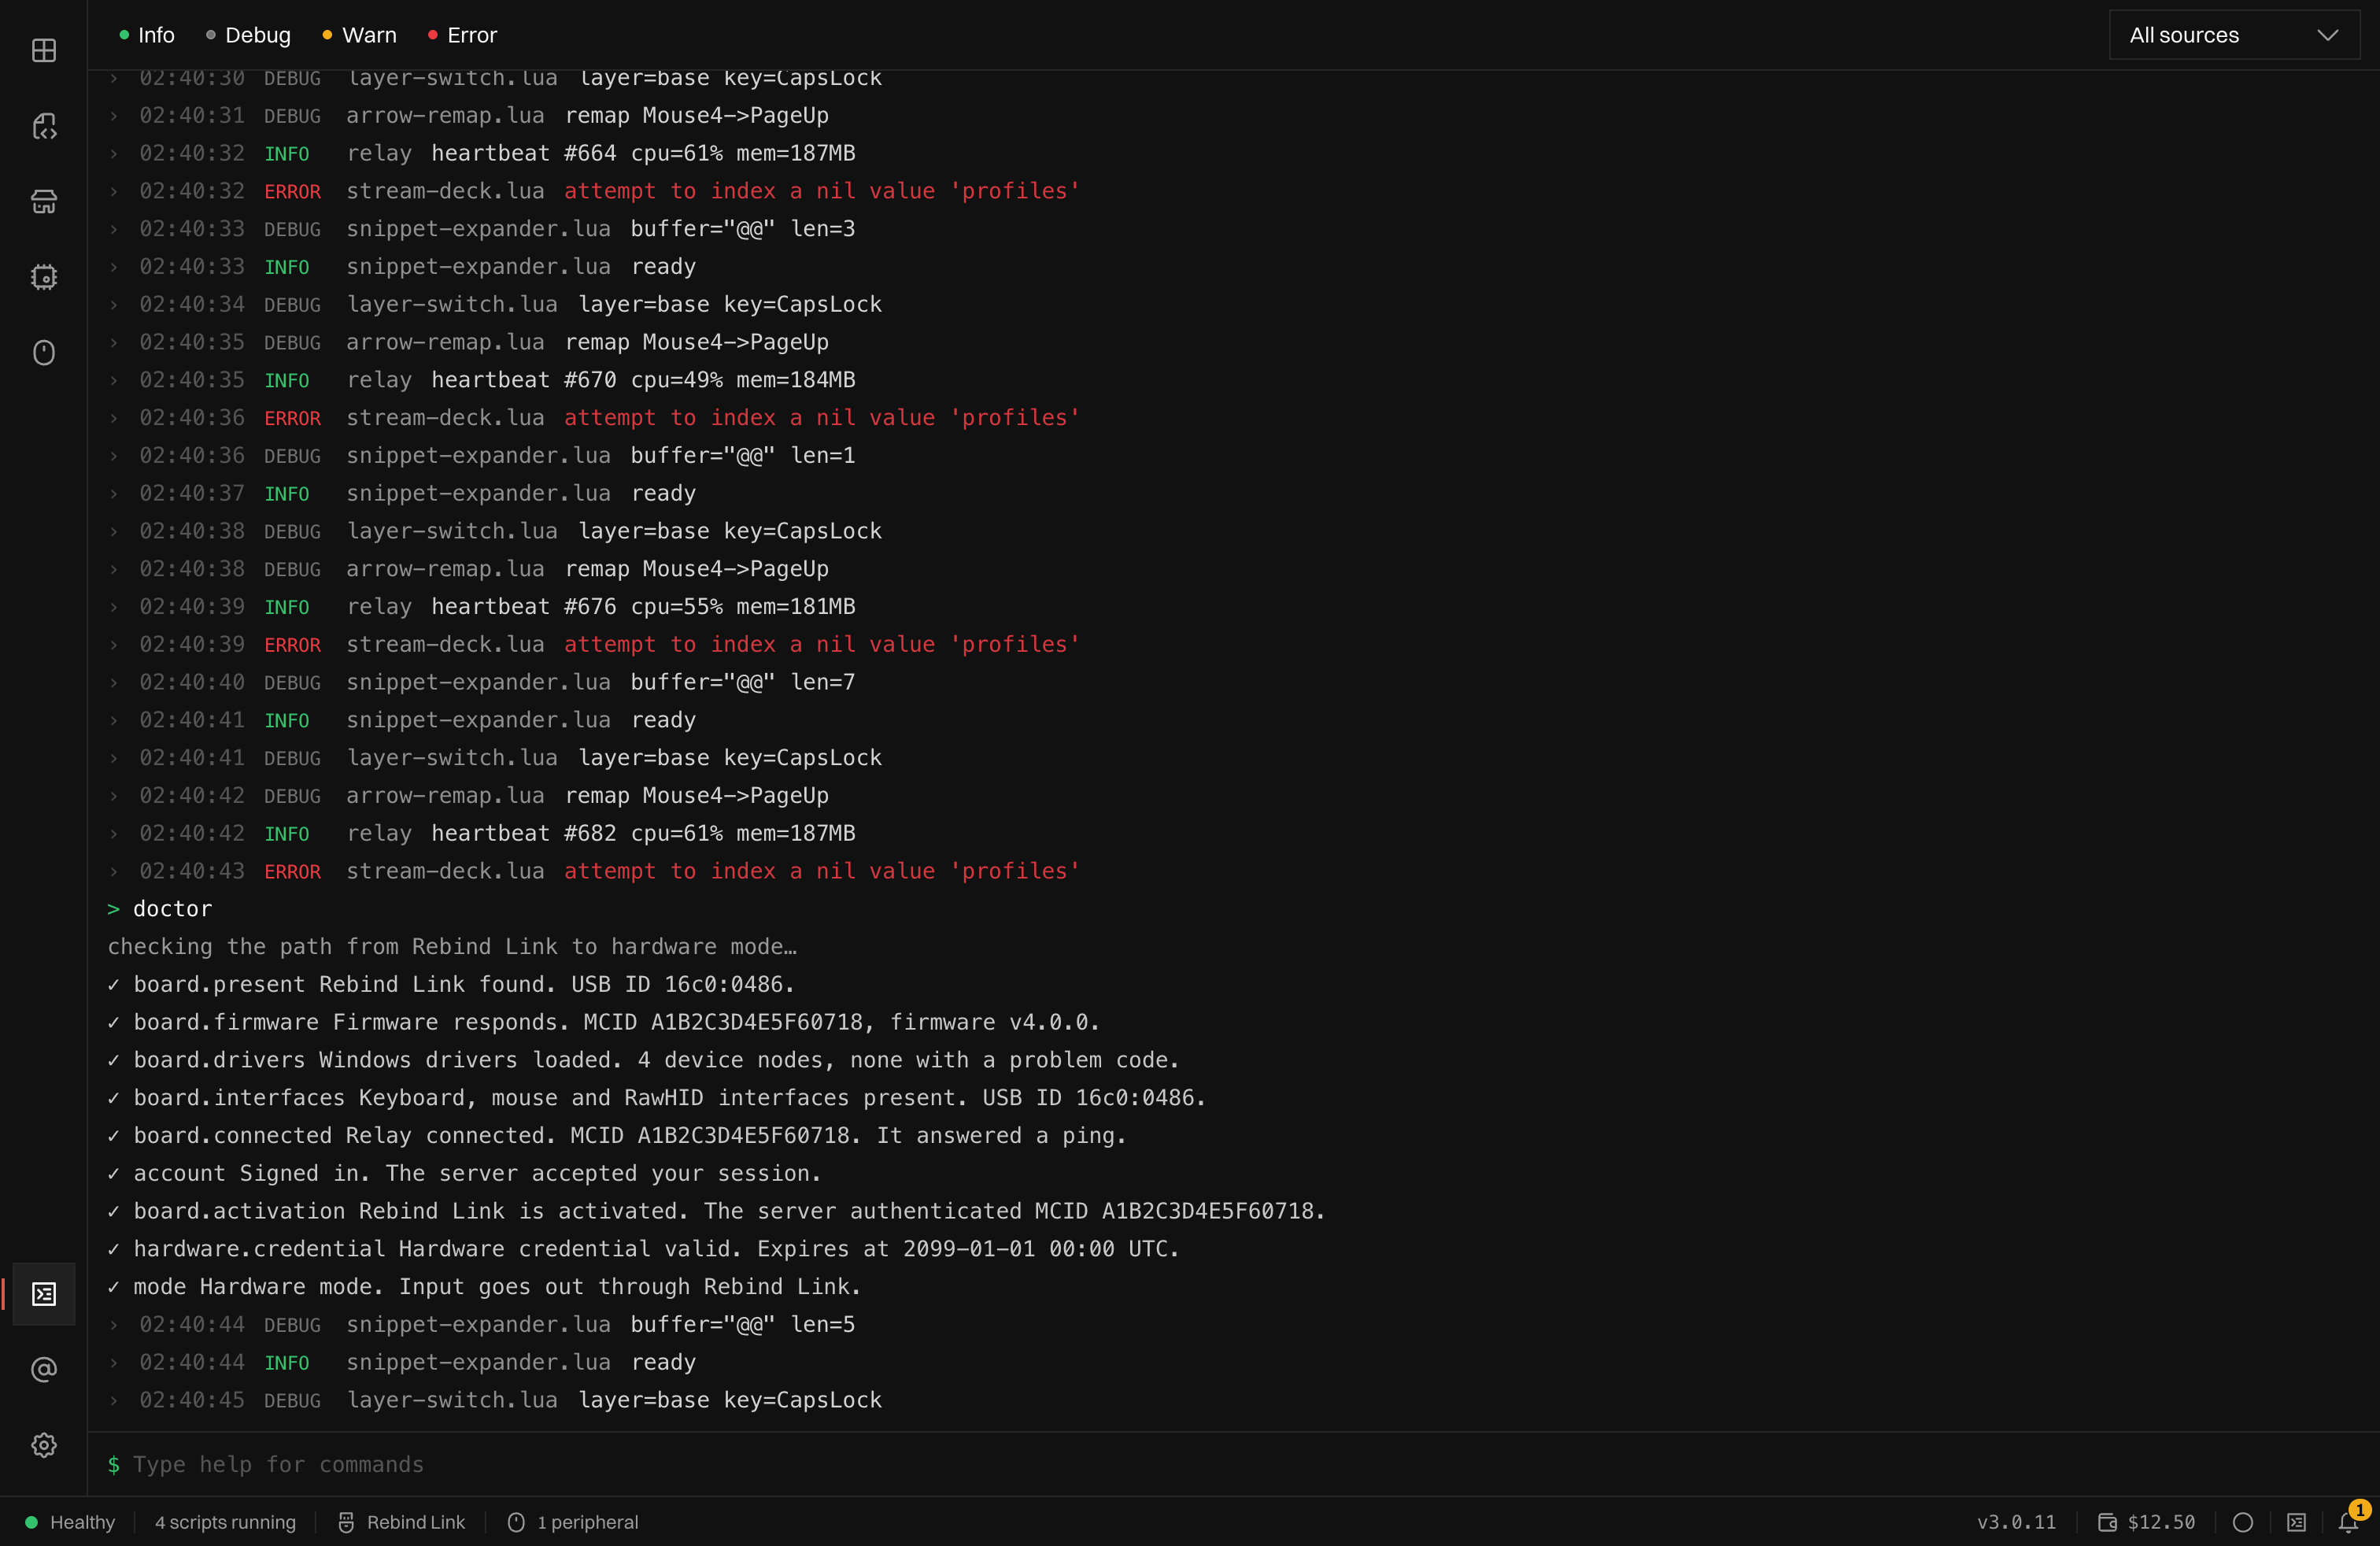
Task: Click the heartbeat #664 cpu=61% message
Action: [643, 153]
